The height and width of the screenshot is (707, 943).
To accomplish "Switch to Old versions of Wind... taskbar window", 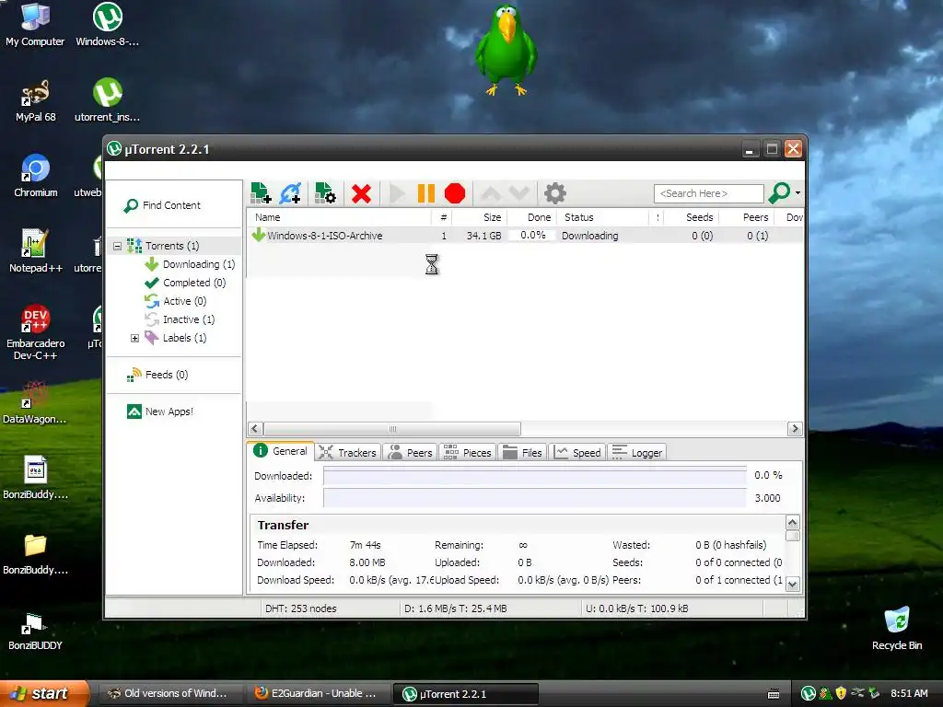I will point(169,694).
